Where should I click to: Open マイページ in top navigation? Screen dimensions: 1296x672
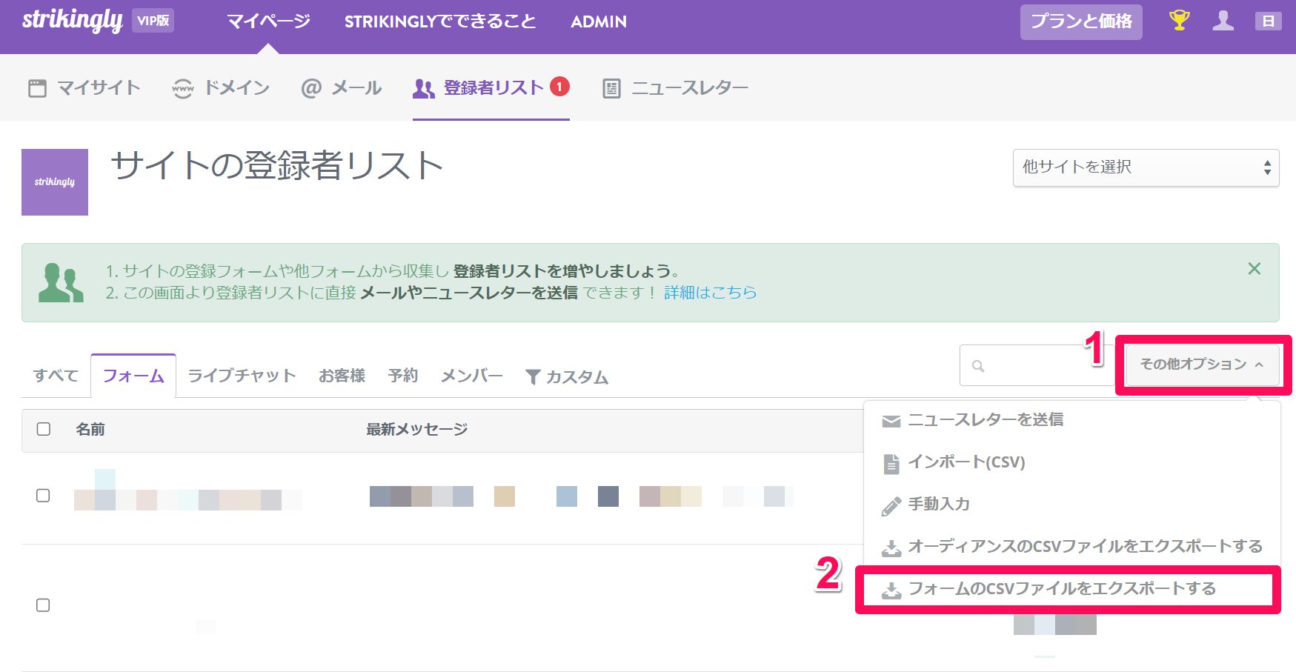[268, 21]
